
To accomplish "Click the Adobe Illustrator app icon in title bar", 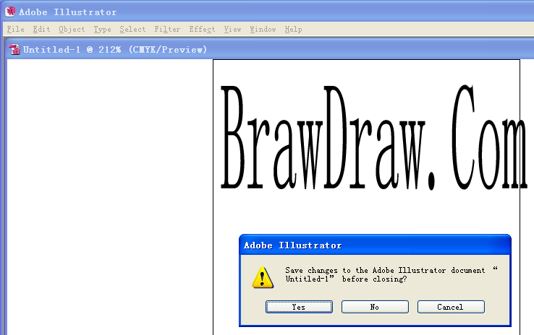I will pos(10,12).
